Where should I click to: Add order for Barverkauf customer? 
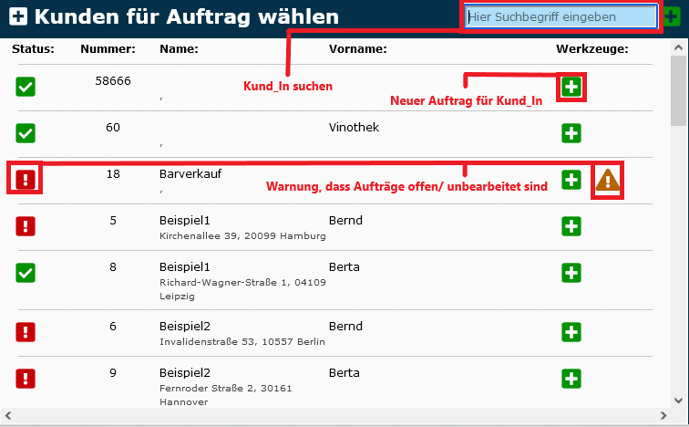[x=571, y=180]
